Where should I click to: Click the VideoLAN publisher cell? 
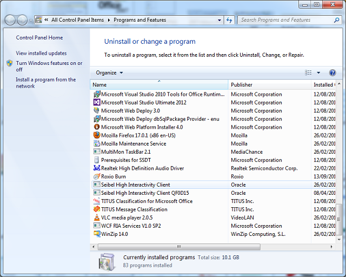pyautogui.click(x=242, y=217)
